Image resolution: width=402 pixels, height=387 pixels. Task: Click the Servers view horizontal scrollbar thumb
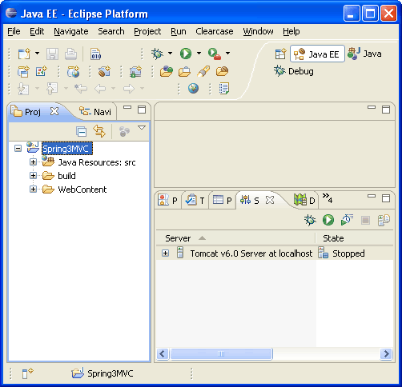221,354
